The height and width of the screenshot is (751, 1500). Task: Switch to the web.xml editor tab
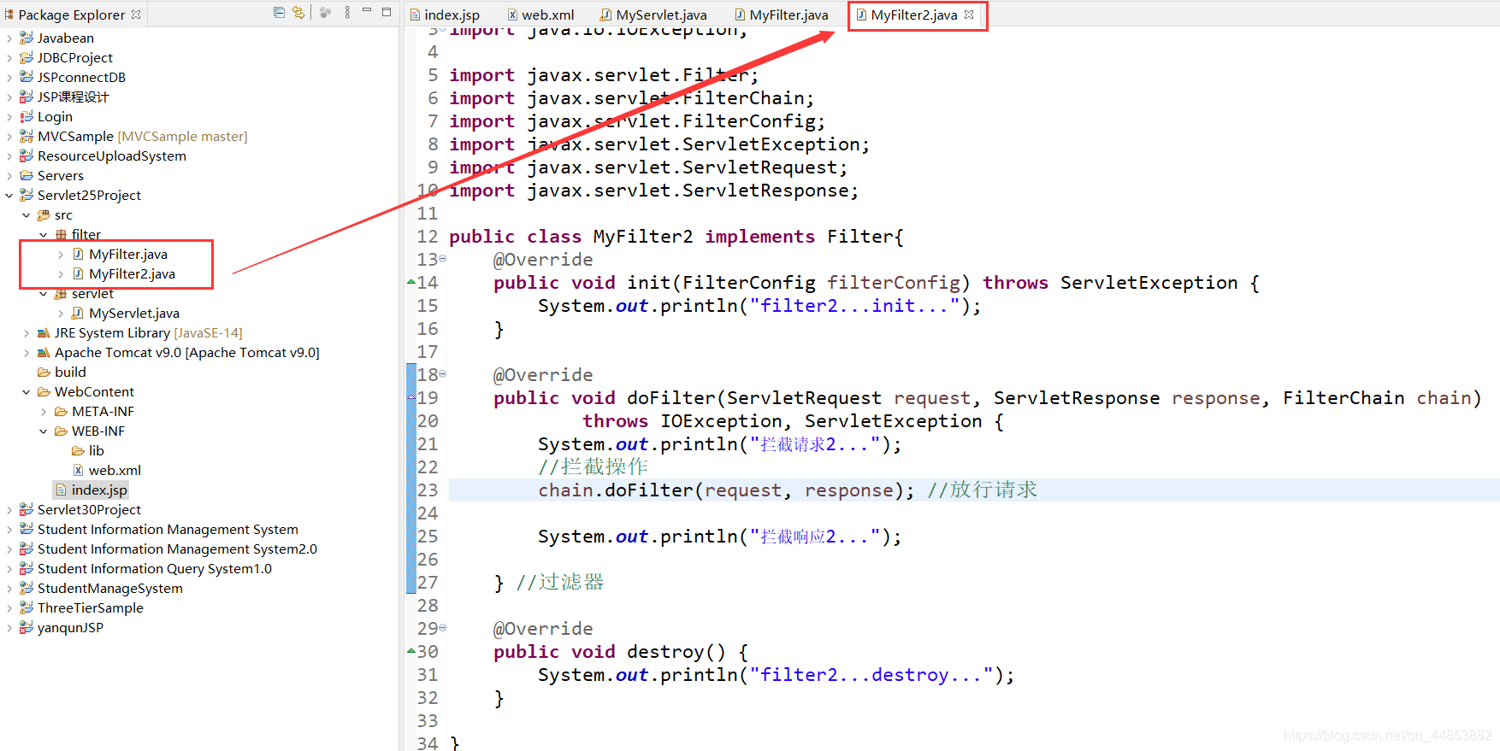540,15
